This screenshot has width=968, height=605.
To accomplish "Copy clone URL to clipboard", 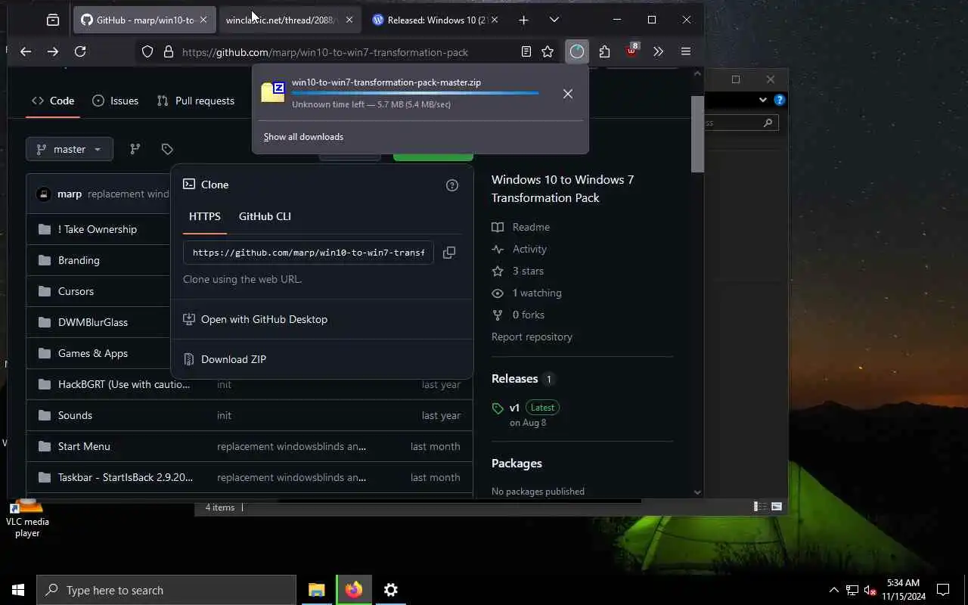I will [449, 253].
